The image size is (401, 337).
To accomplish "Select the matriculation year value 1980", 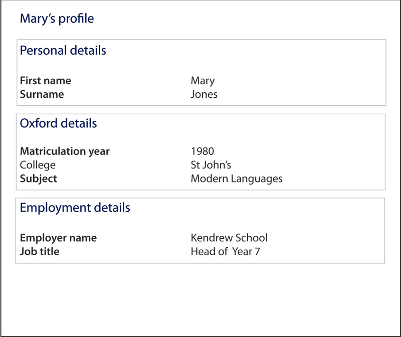I will pos(203,151).
